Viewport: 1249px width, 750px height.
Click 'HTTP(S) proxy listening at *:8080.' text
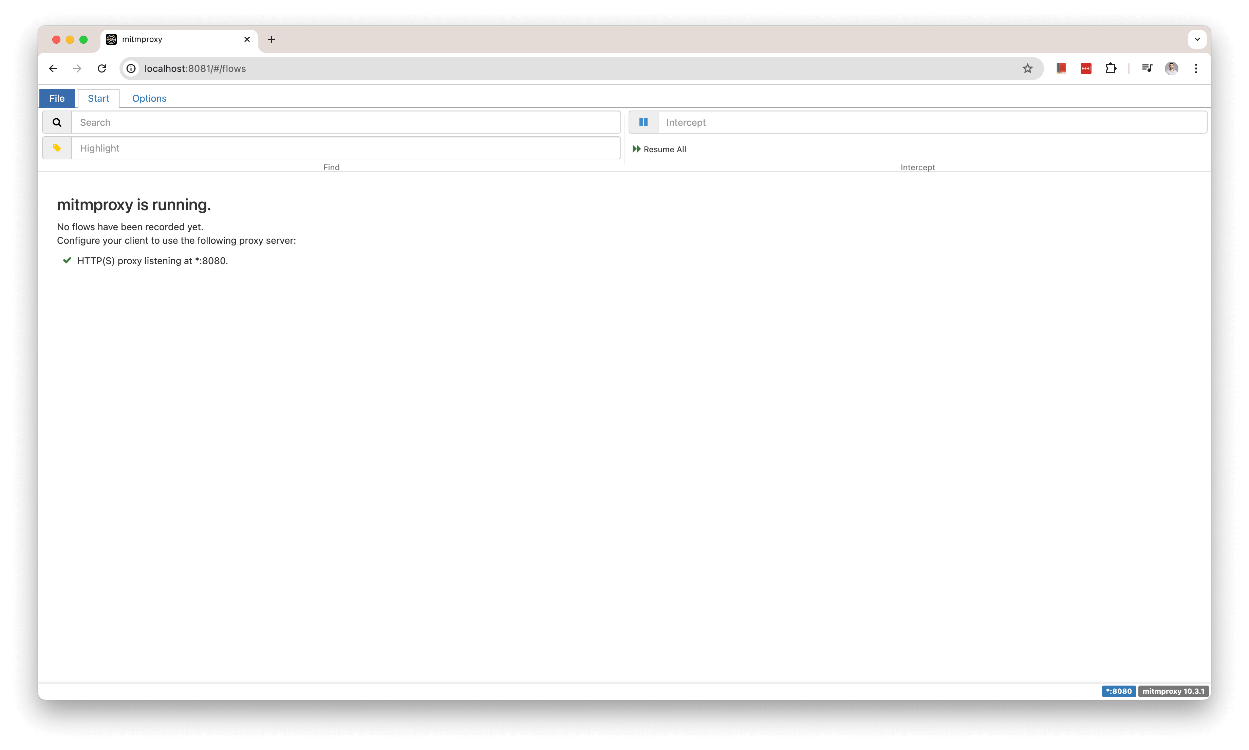152,261
